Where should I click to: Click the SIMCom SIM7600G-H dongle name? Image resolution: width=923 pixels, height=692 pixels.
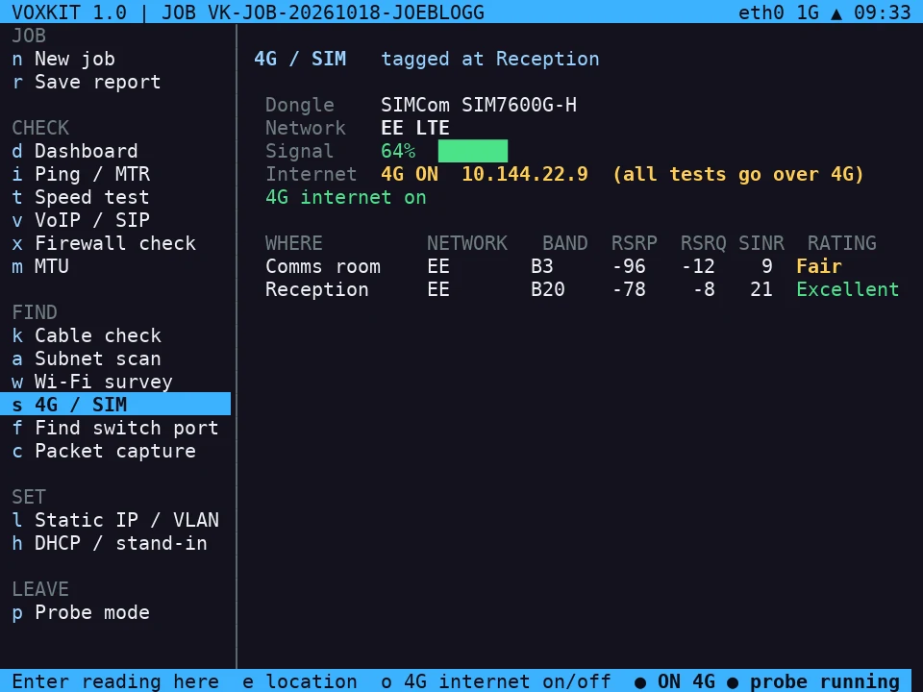pos(479,105)
